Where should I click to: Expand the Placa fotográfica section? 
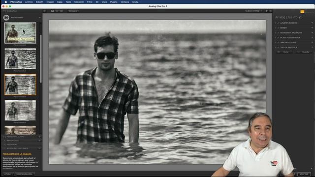[276, 37]
